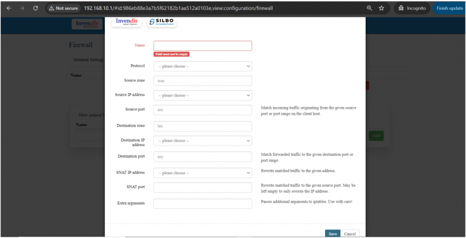Expand the Source IP address dropdown
Image resolution: width=466 pixels, height=238 pixels.
(202, 95)
